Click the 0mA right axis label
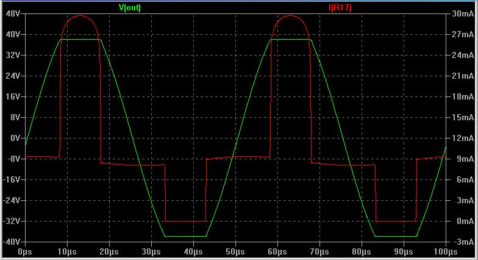Viewport: 478px width, 260px height. [465, 221]
